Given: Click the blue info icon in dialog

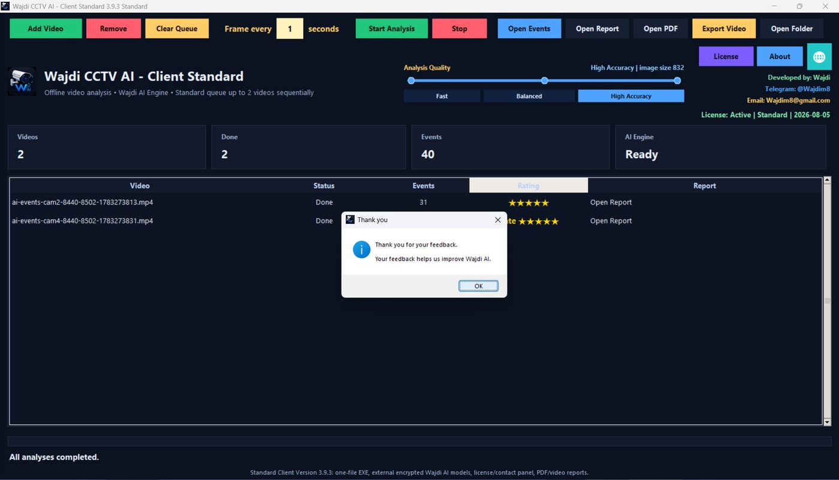Looking at the screenshot, I should (x=361, y=250).
